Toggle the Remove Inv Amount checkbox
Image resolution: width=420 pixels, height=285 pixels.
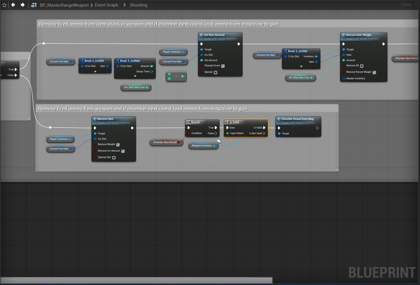point(123,151)
